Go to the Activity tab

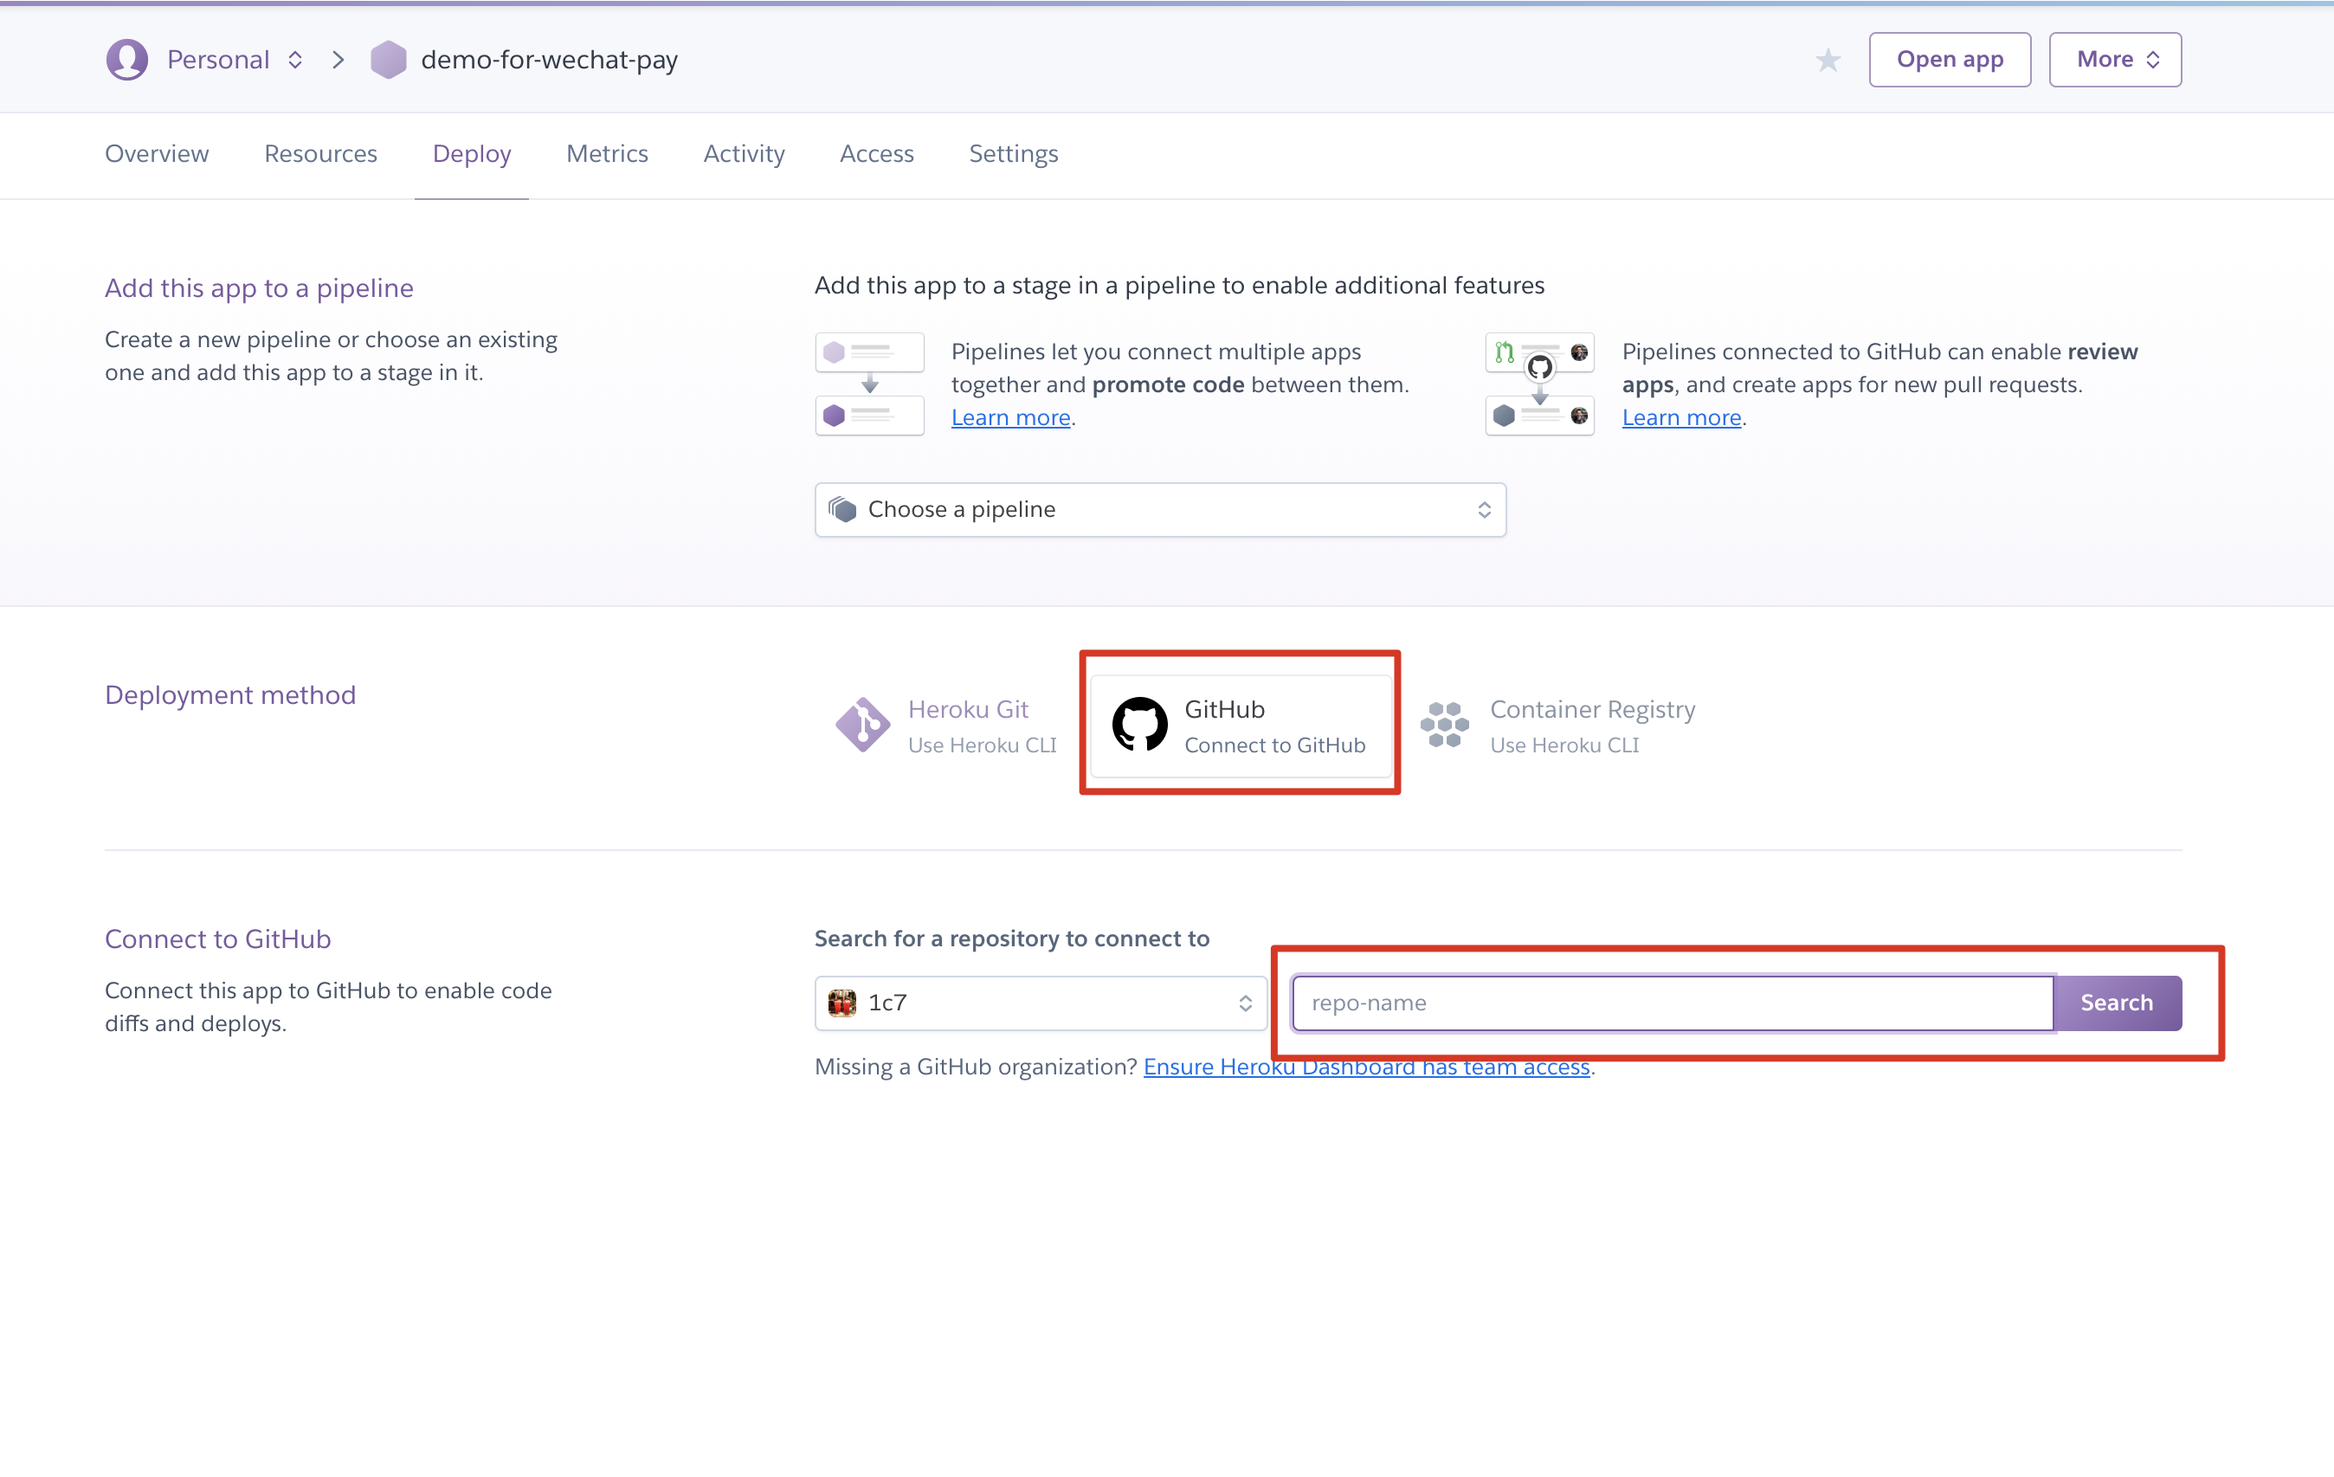click(744, 154)
